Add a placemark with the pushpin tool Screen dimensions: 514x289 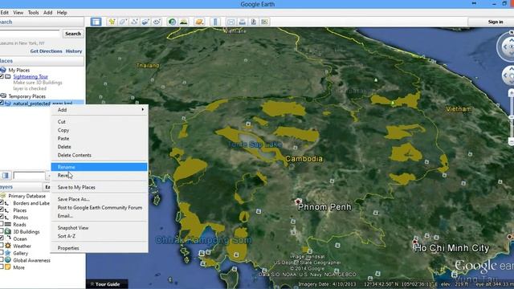pyautogui.click(x=112, y=22)
